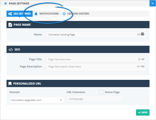This screenshot has height=120, width=156.
Task: Focus the Name field with Contractor Landing Page
Action: point(91,34)
